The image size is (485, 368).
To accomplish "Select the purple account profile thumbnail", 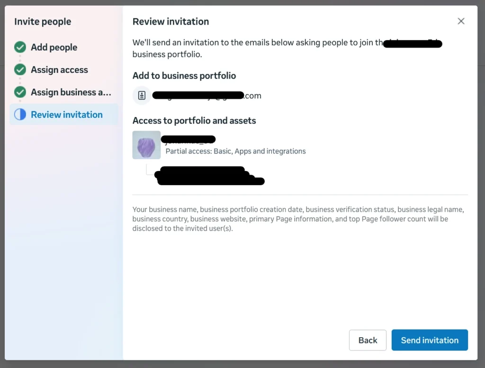I will point(146,145).
